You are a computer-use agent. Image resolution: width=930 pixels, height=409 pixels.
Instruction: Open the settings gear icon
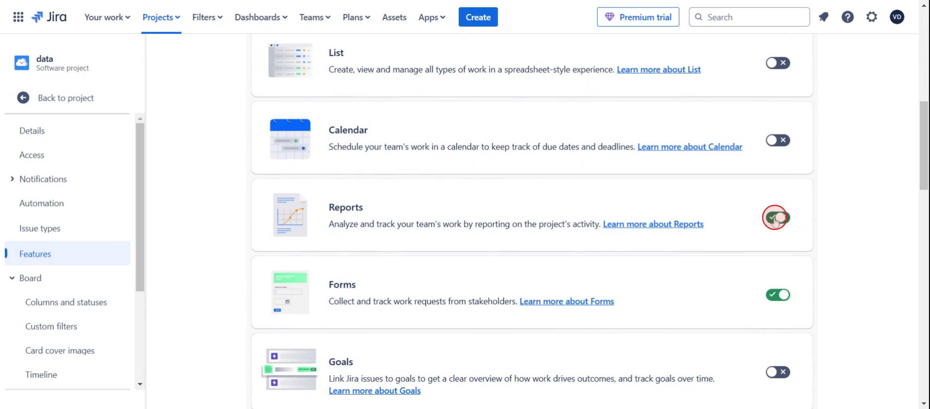[872, 17]
